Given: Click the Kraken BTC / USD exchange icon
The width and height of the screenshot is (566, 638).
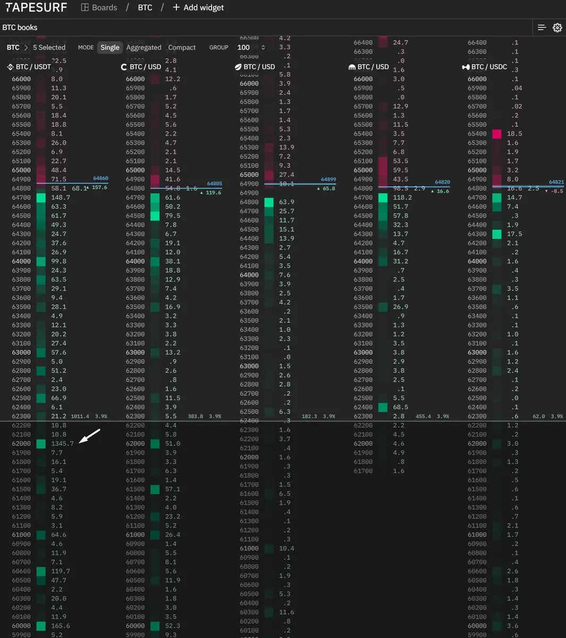Looking at the screenshot, I should (x=352, y=67).
